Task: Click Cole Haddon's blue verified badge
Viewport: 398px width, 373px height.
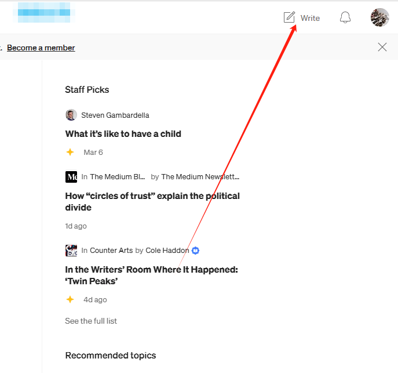Action: (195, 251)
